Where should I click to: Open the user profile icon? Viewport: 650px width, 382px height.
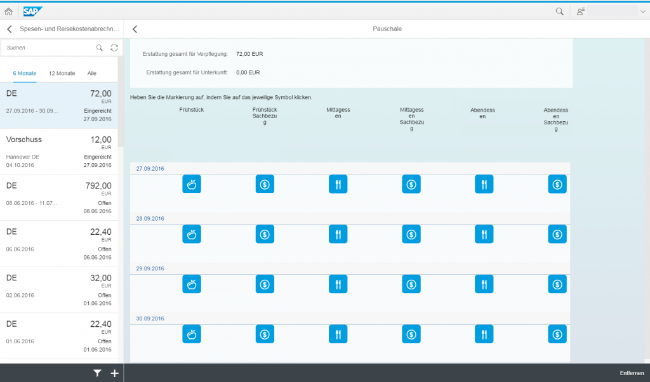tap(580, 11)
